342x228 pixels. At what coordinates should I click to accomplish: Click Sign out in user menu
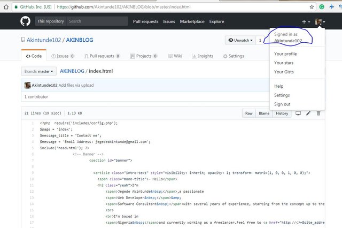pyautogui.click(x=282, y=104)
